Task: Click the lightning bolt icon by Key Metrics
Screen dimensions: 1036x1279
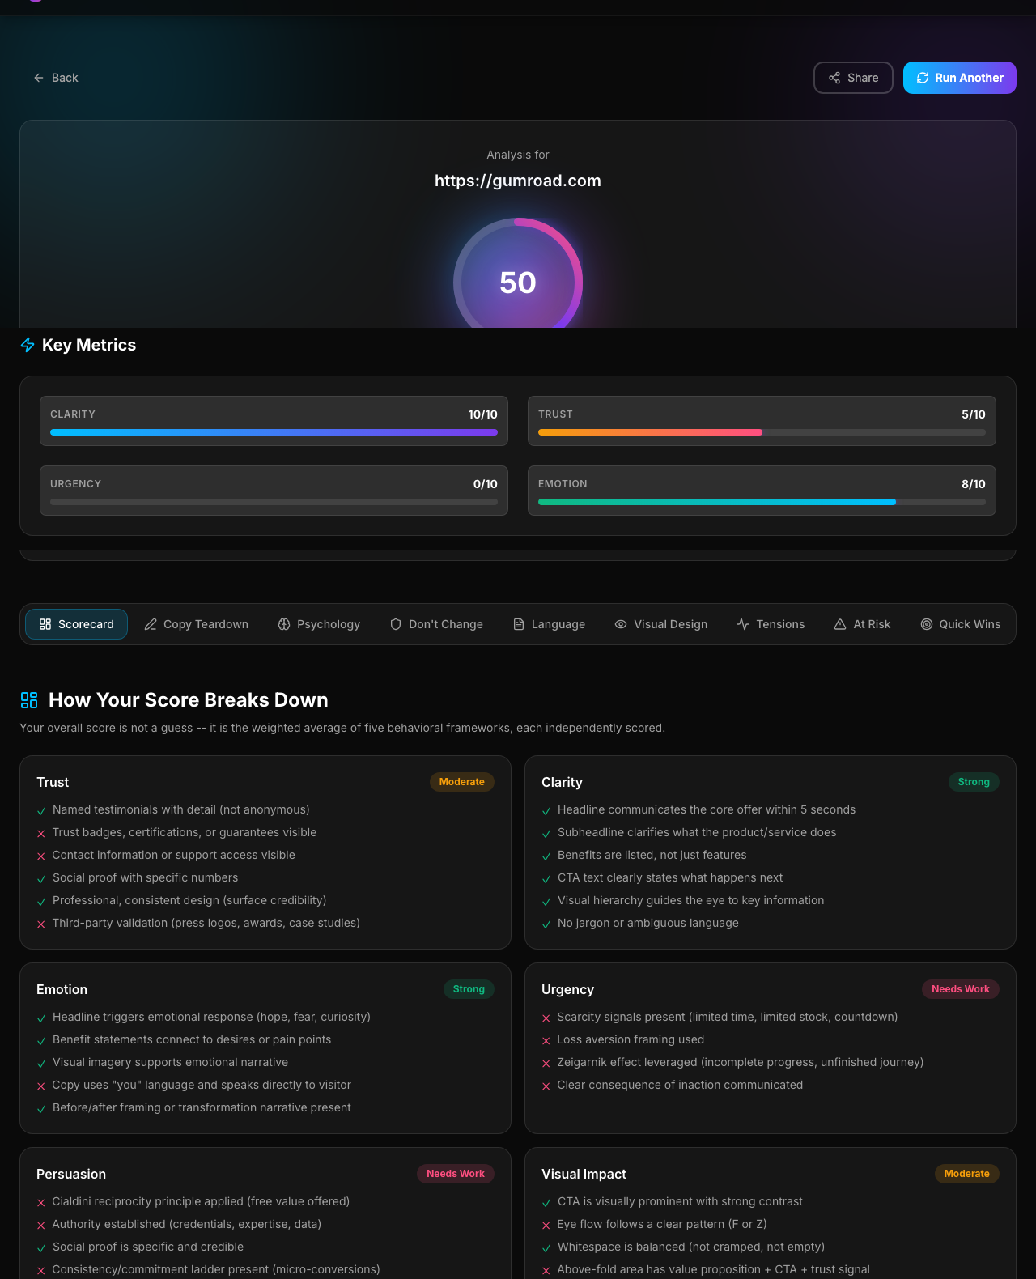Action: [28, 346]
